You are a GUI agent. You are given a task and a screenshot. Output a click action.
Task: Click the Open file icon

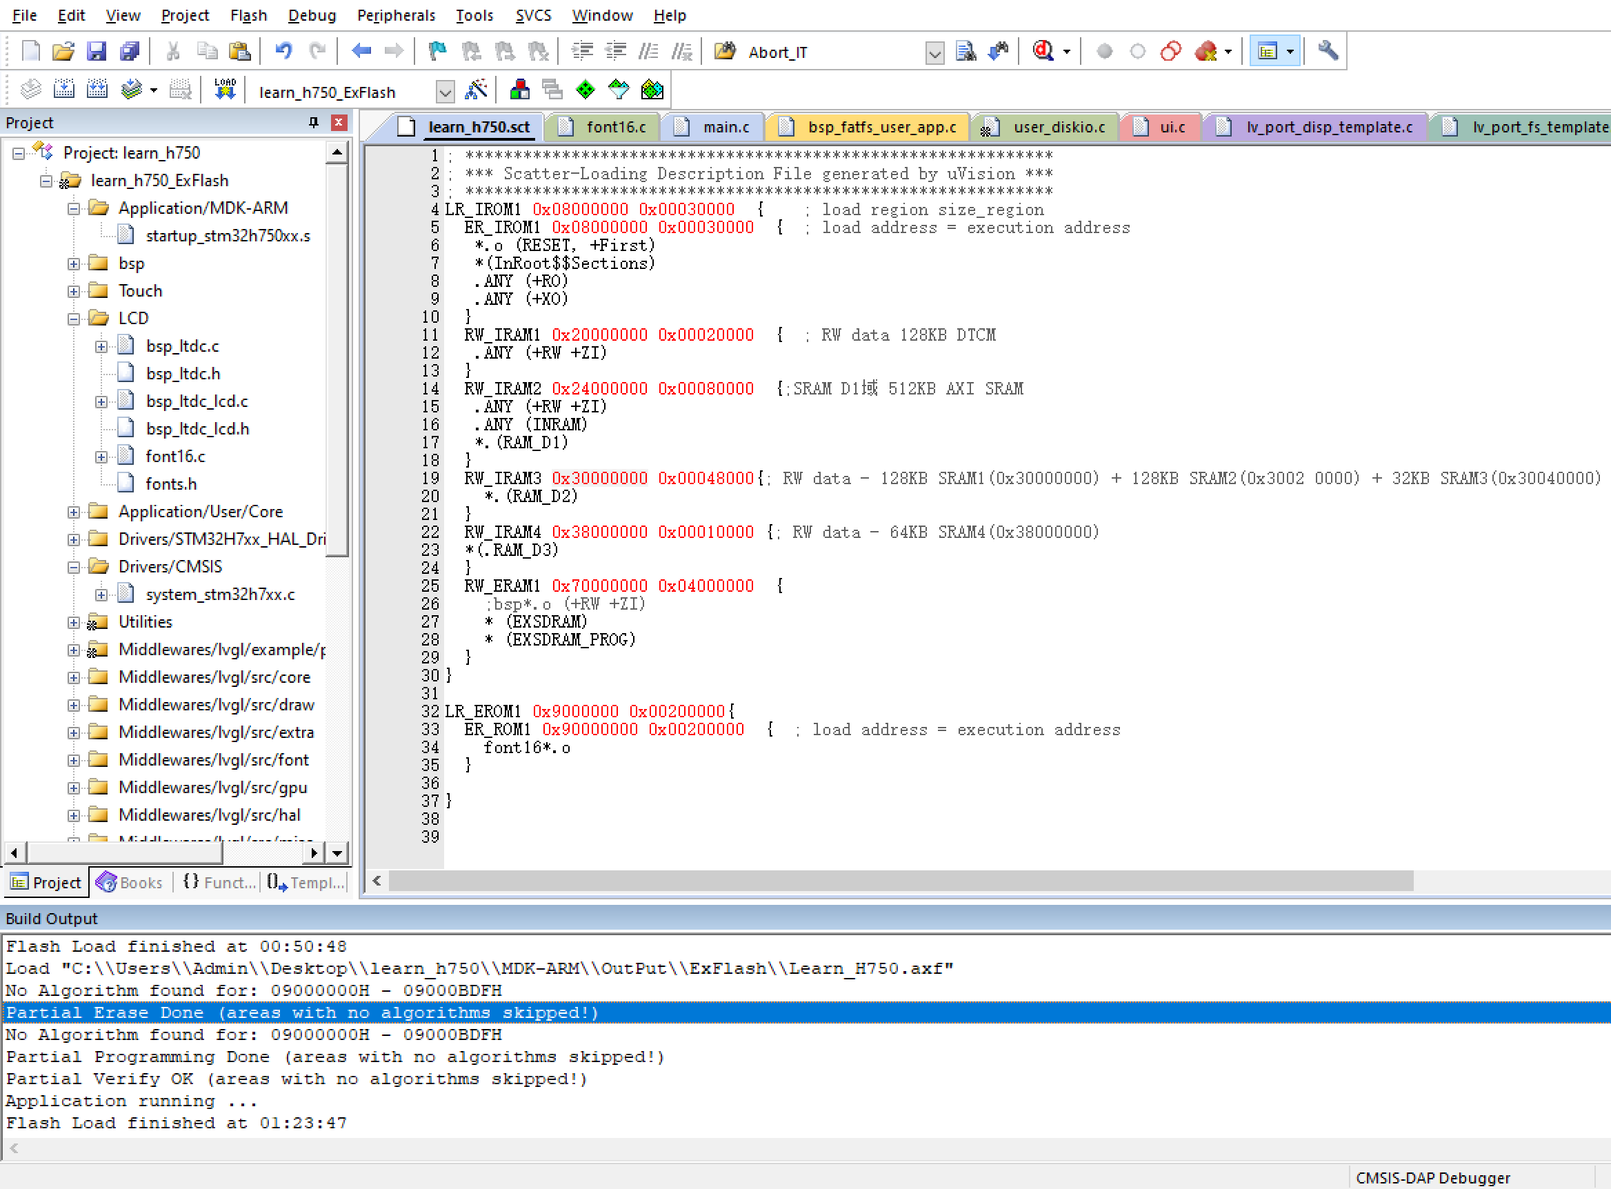pyautogui.click(x=63, y=51)
